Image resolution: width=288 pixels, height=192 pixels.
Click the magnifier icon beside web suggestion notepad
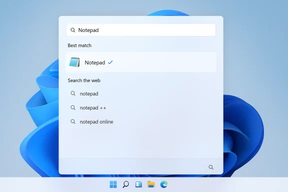[x=73, y=93]
